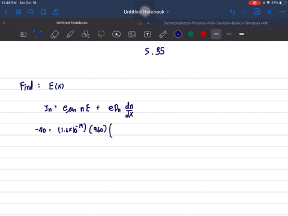The height and width of the screenshot is (216, 288).
Task: Open the Elements sticker tool
Action: pos(116,34)
